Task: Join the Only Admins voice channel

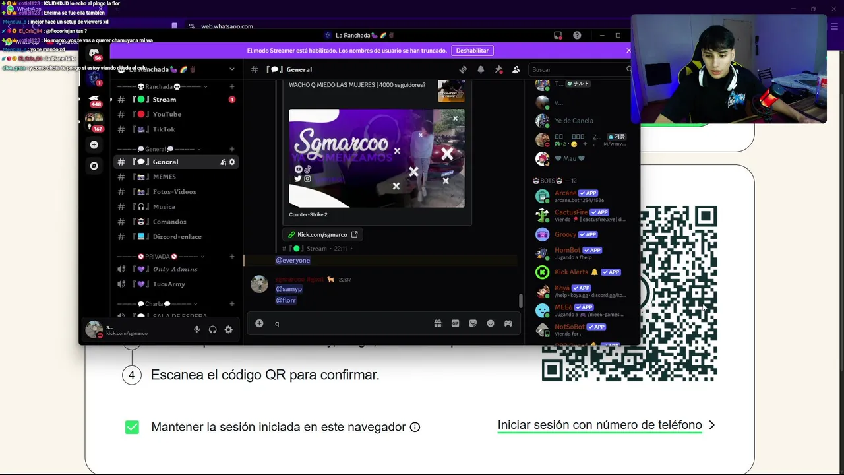Action: 176,269
